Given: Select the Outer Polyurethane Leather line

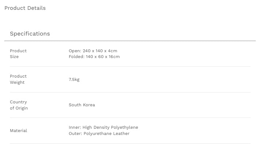Looking at the screenshot, I should click(x=99, y=133).
